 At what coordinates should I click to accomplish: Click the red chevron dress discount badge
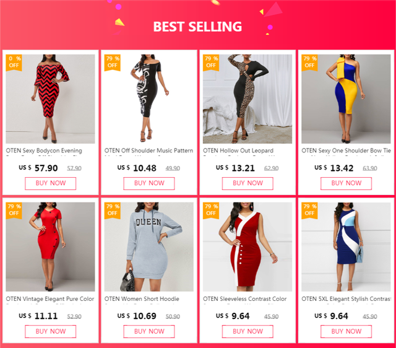[x=14, y=63]
